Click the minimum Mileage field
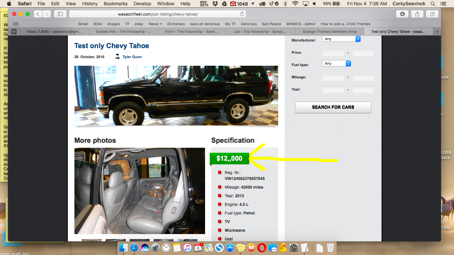This screenshot has height=255, width=454. pos(333,77)
